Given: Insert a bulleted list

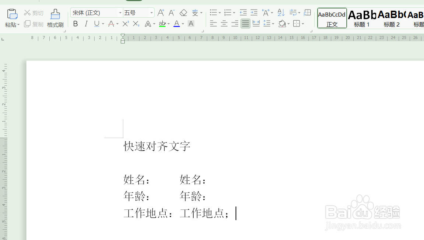Looking at the screenshot, I should pos(213,12).
